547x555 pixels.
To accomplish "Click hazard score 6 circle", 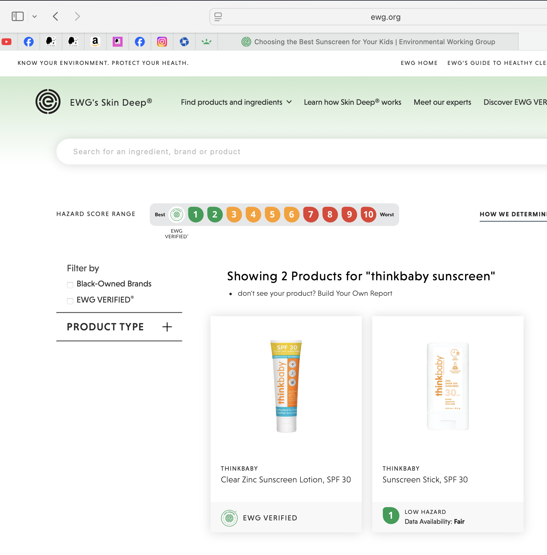I will pos(291,214).
